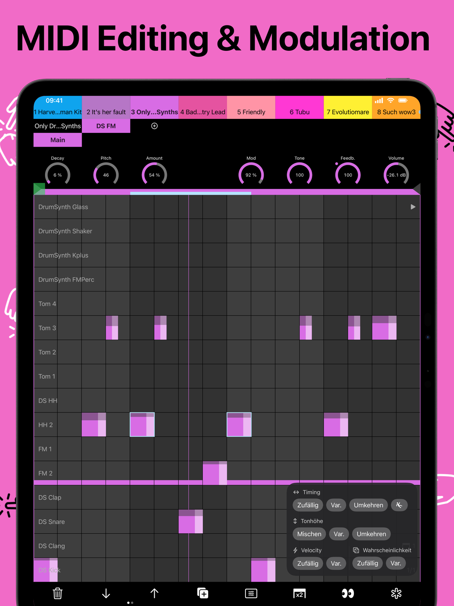Move notes up with the up arrow

(x=154, y=593)
